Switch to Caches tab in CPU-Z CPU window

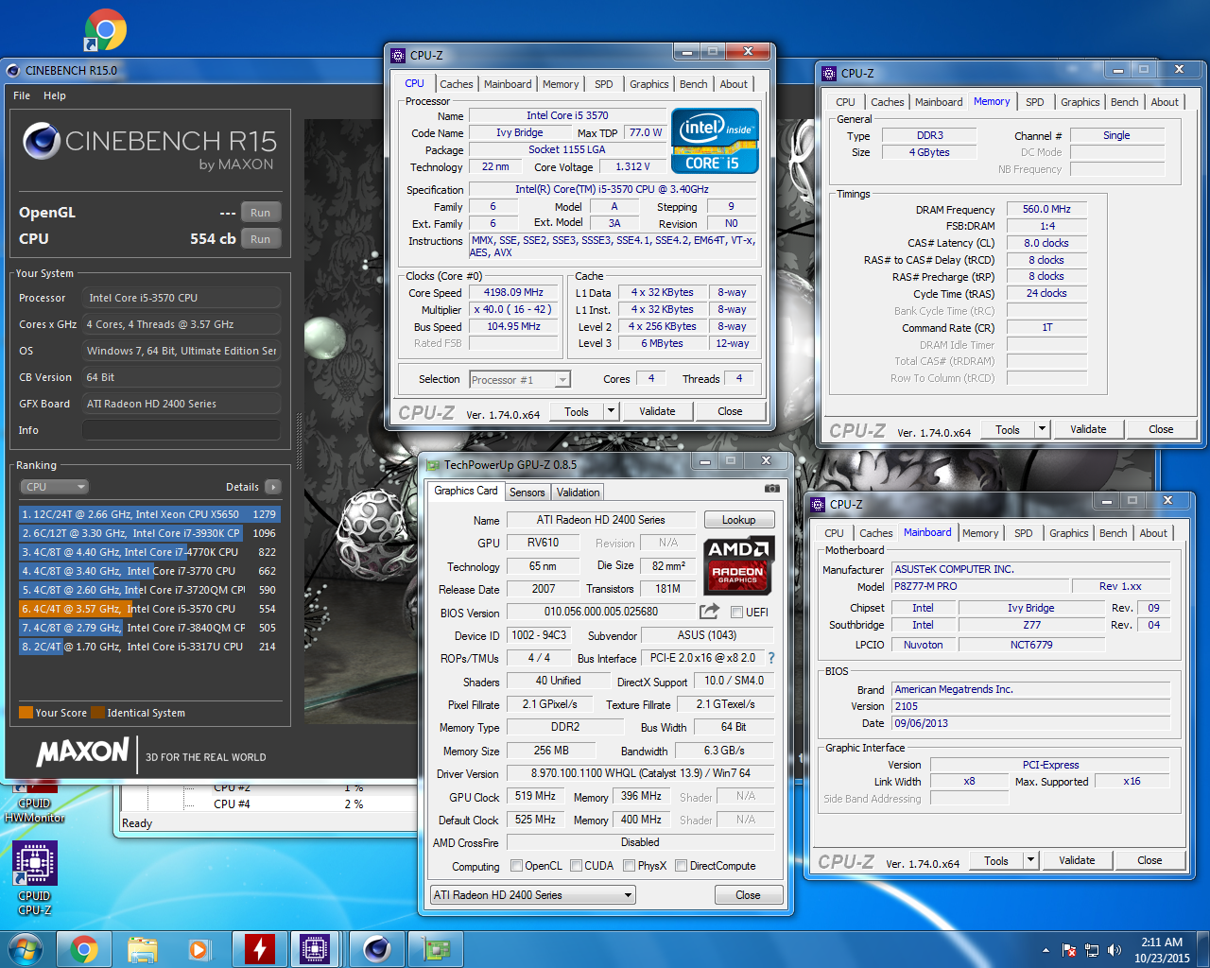[x=457, y=84]
